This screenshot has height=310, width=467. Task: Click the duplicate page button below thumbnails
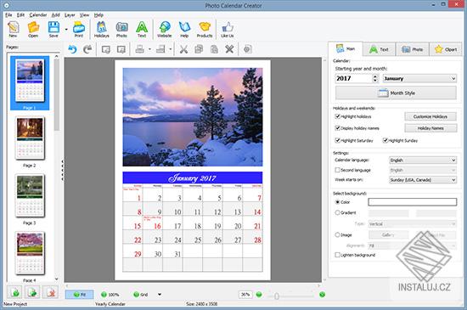click(x=32, y=292)
